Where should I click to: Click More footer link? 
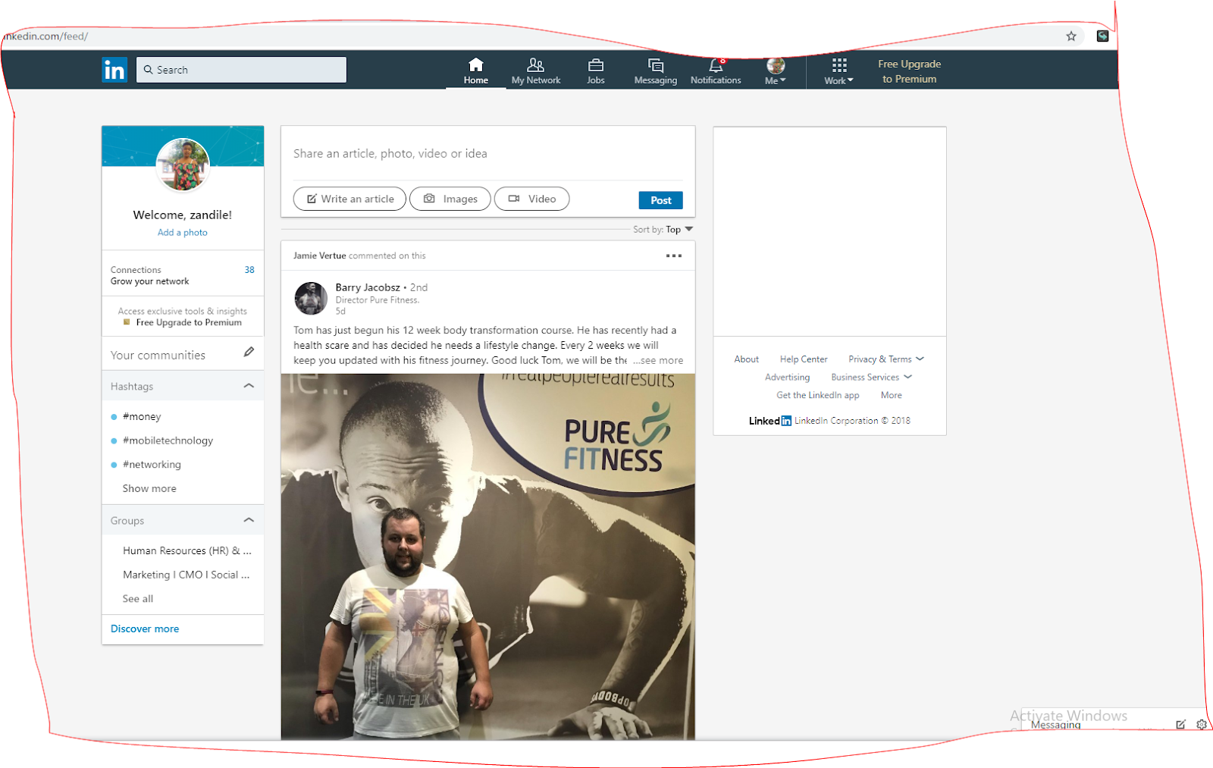click(x=892, y=396)
